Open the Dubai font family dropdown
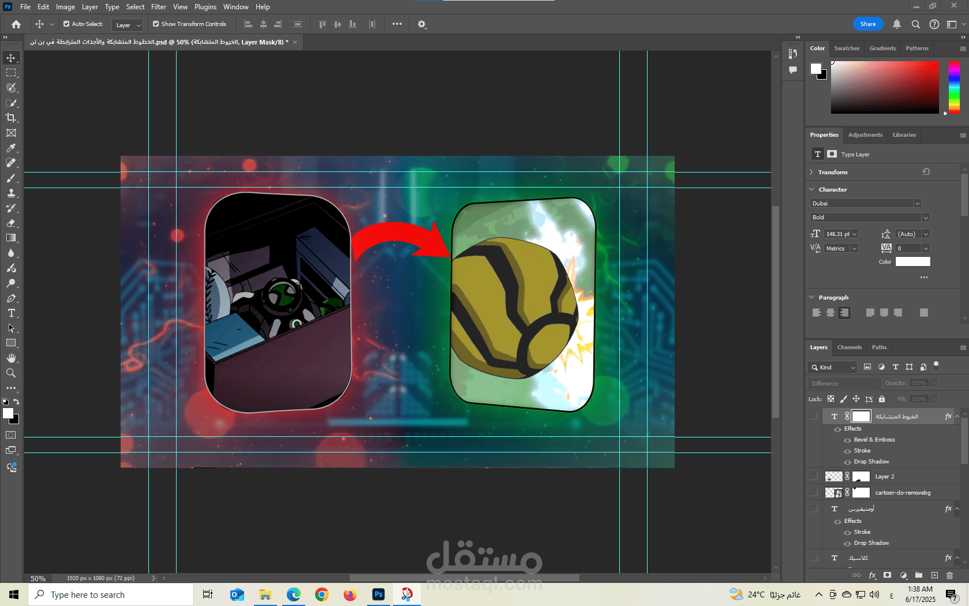 coord(917,203)
